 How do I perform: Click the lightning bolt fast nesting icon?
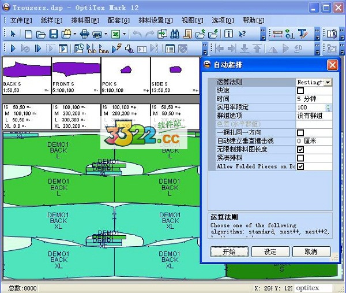(x=116, y=49)
